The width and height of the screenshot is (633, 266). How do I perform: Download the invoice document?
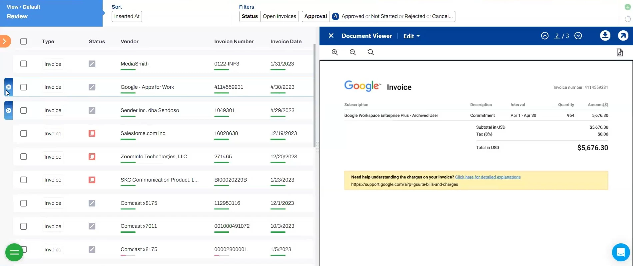pyautogui.click(x=605, y=36)
